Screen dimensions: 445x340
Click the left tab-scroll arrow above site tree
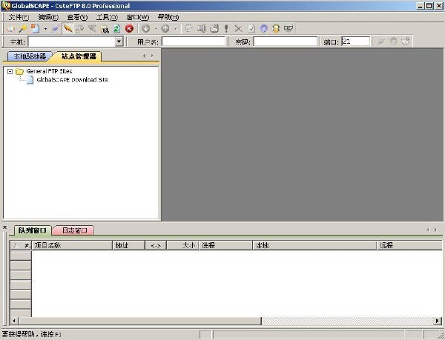tap(145, 56)
